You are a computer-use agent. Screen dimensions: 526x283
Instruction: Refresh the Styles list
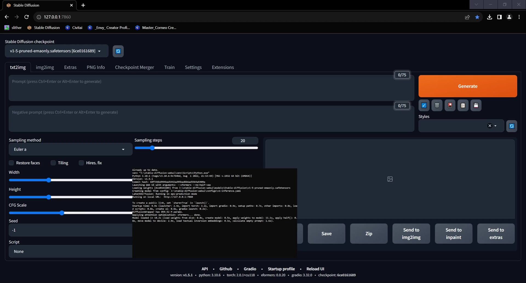pyautogui.click(x=511, y=126)
